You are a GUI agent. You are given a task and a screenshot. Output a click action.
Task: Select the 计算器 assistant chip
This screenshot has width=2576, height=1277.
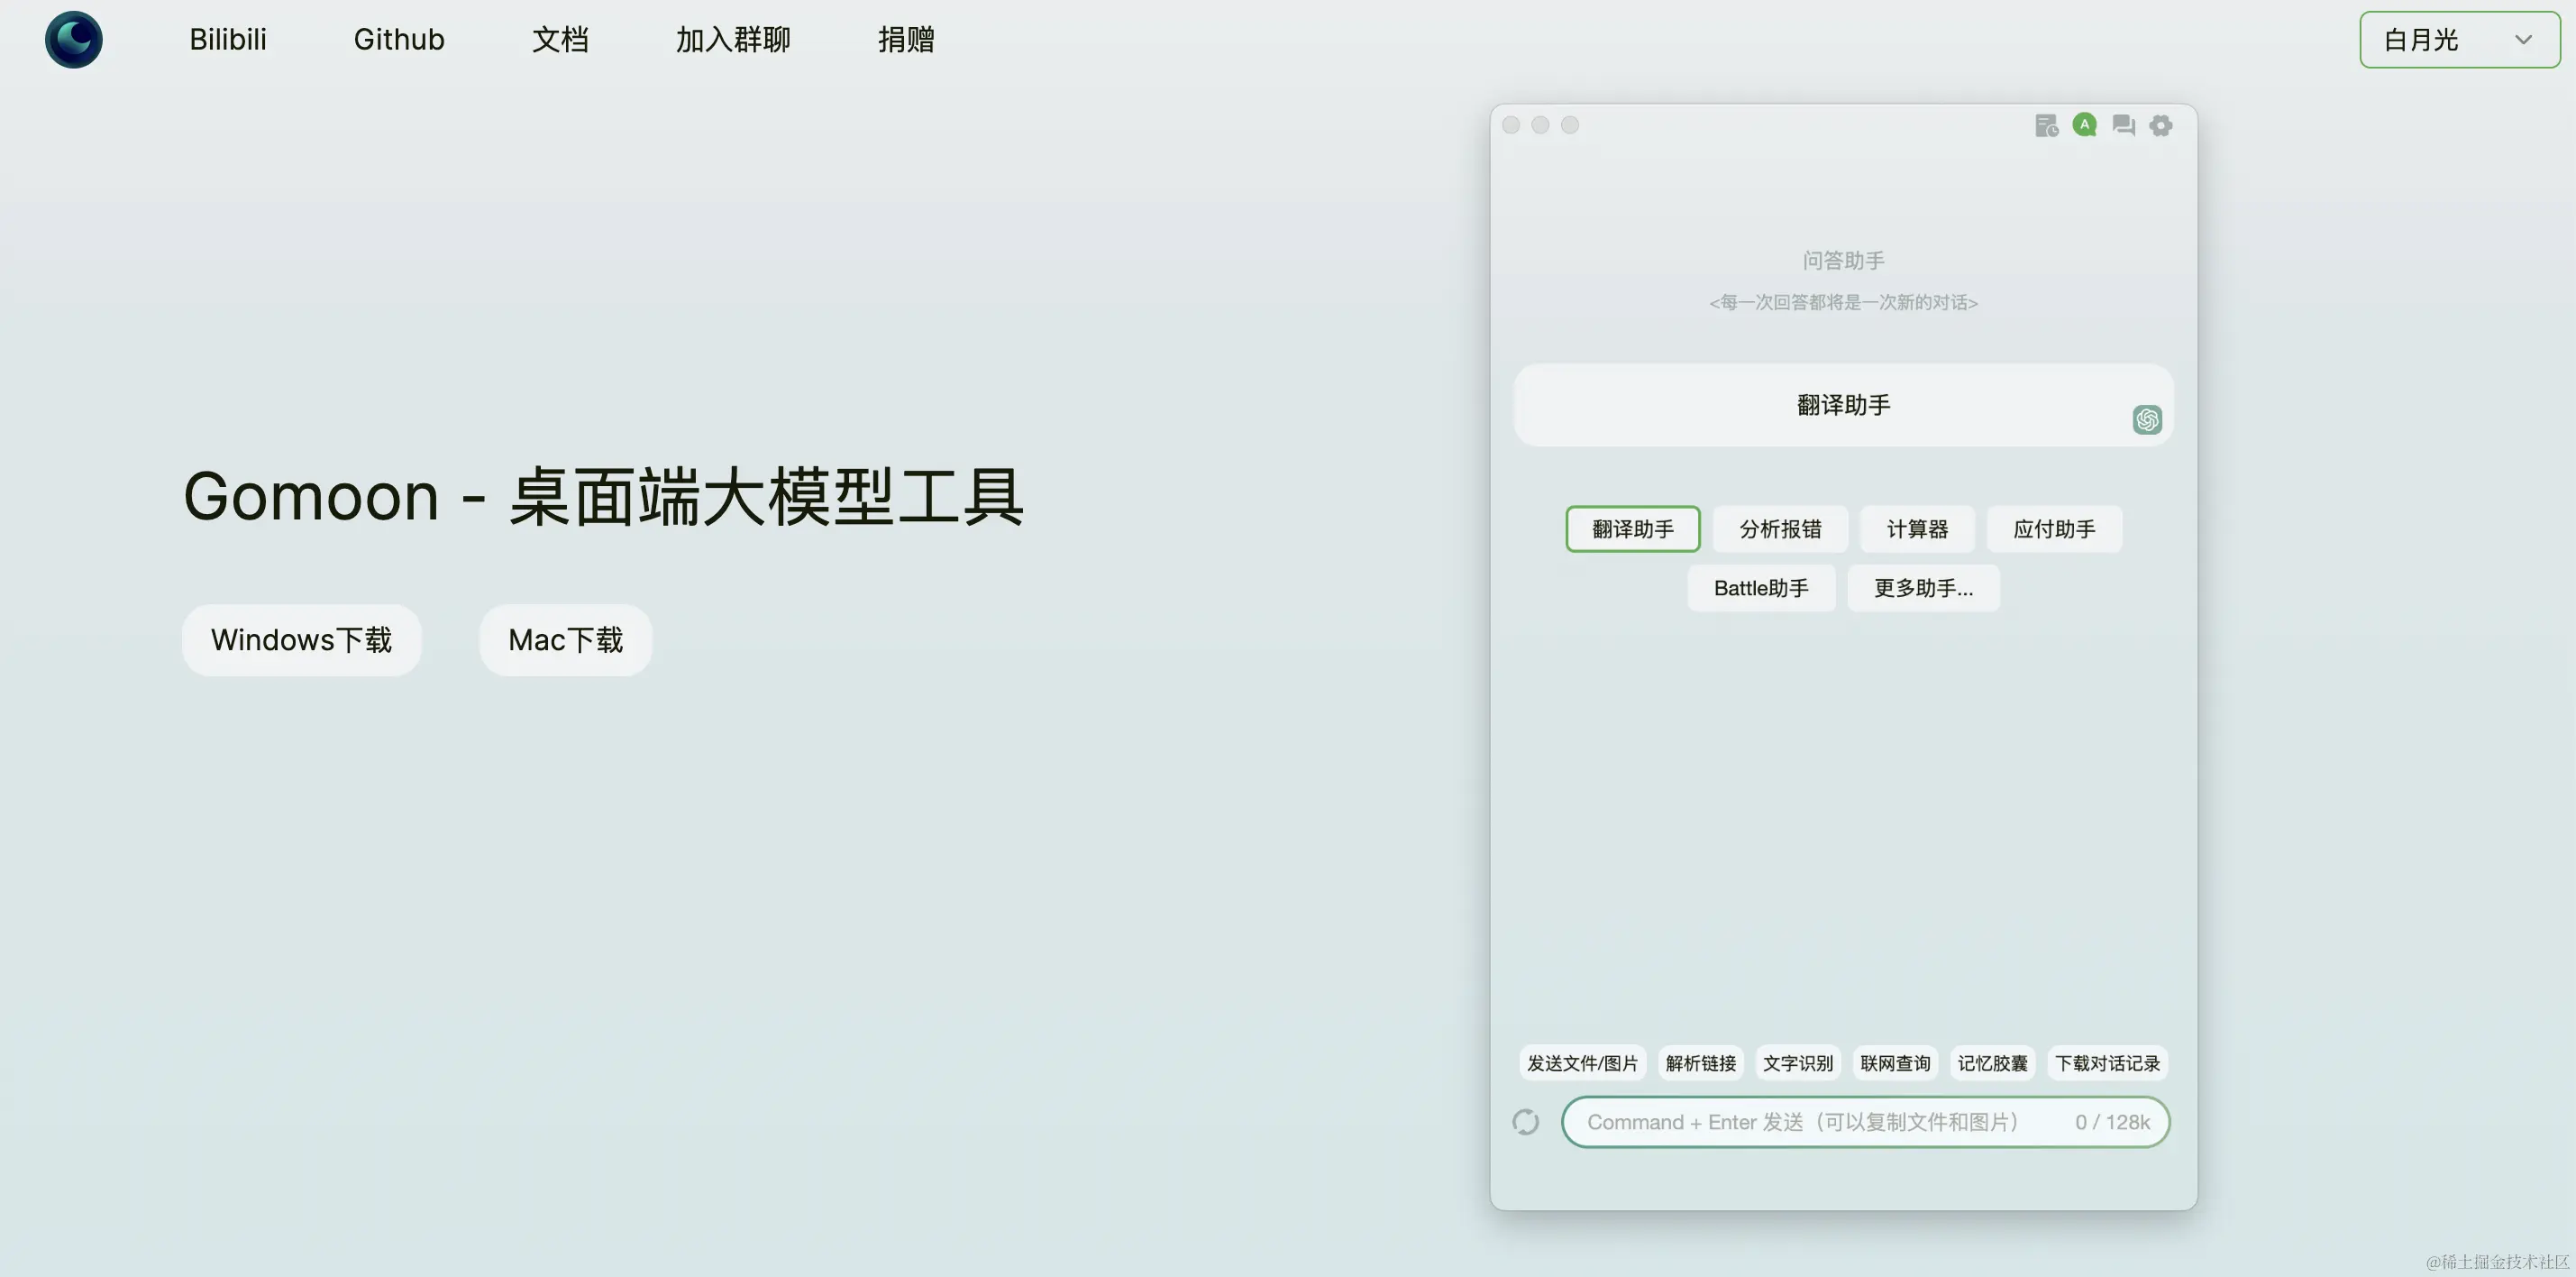(1916, 529)
